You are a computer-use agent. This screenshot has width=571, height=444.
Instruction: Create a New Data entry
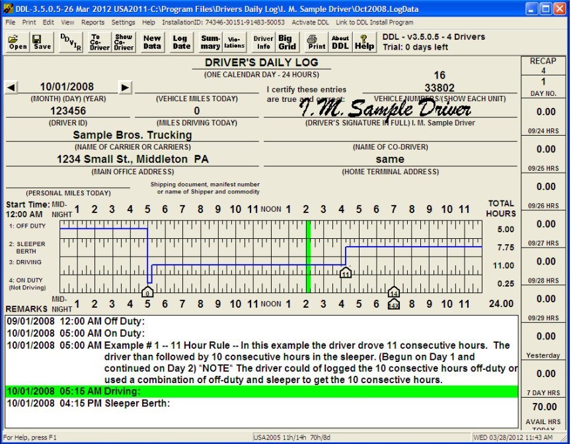point(151,41)
